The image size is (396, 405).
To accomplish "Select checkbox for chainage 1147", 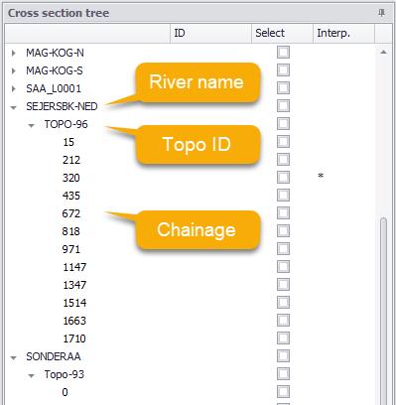I will coord(283,267).
